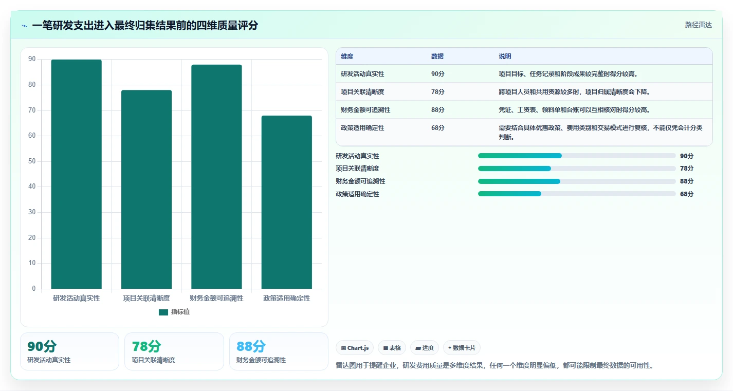733x391 pixels.
Task: Open the 88分 财务金额可追溯性 data card
Action: tap(279, 351)
